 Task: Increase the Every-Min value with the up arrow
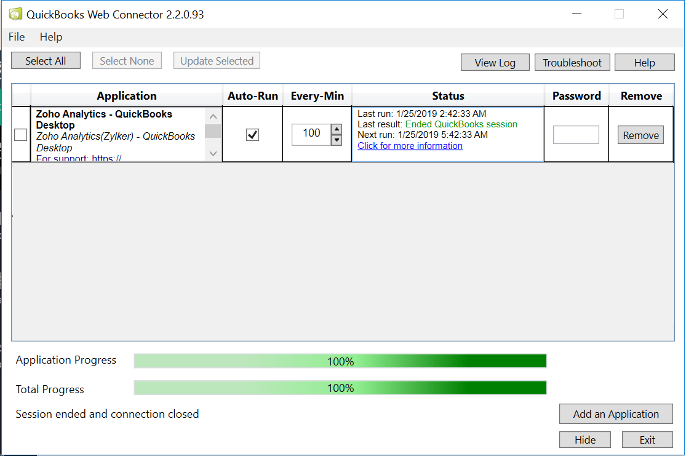[x=337, y=130]
